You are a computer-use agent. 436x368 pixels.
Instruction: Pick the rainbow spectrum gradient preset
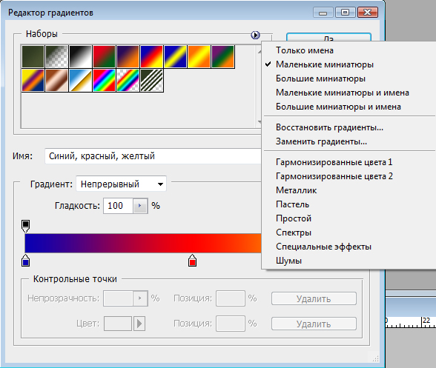tap(104, 81)
